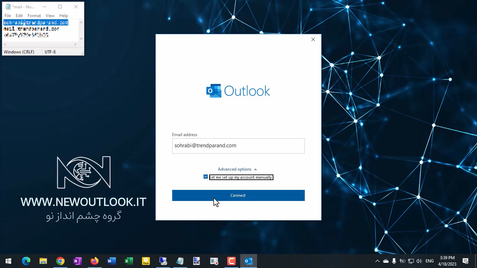
Task: Close the Outlook setup dialog
Action: point(313,39)
